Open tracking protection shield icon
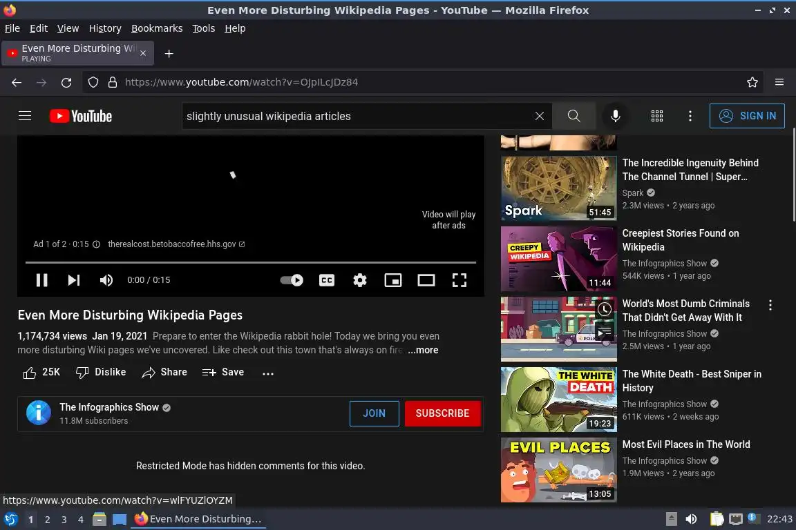796x530 pixels. click(93, 82)
